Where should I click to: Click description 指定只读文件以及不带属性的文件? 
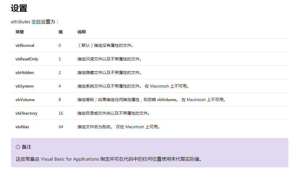110,59
